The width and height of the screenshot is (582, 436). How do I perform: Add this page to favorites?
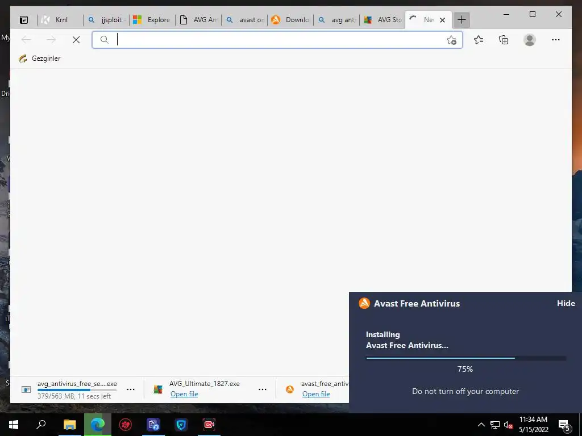[451, 40]
